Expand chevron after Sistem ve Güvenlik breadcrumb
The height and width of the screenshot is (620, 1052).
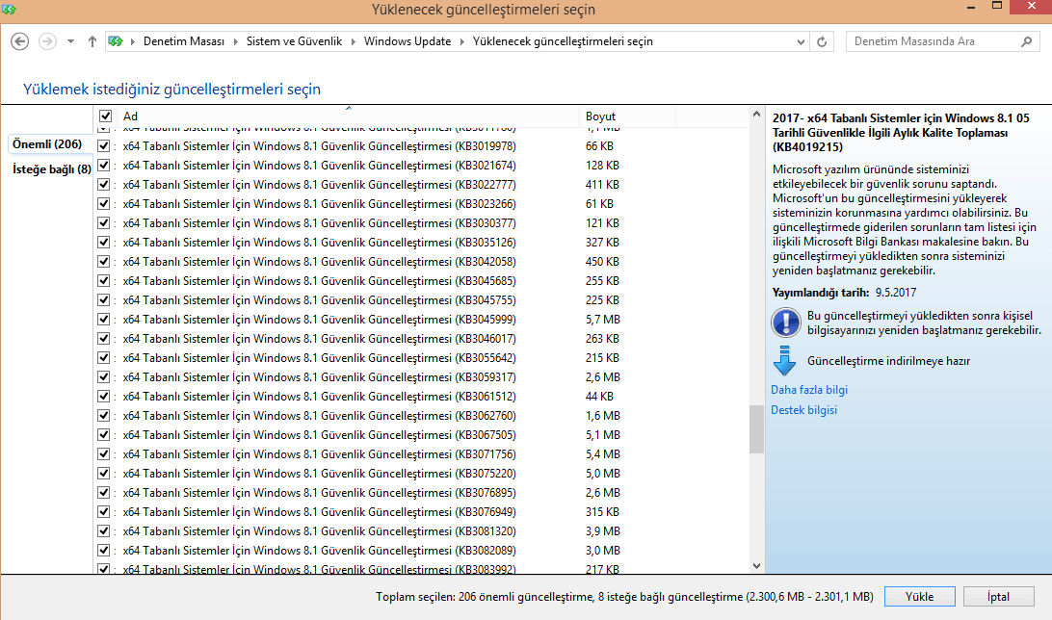[353, 41]
